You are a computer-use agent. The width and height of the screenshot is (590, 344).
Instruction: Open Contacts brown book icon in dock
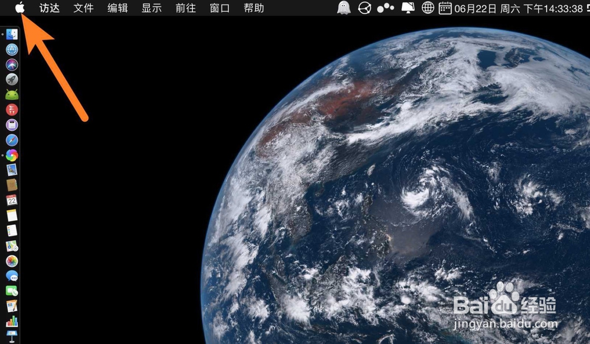click(12, 185)
